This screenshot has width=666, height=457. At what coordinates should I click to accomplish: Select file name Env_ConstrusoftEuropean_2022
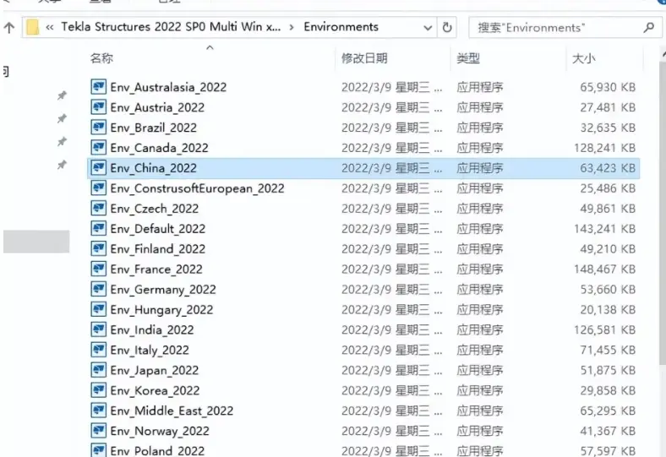coord(197,188)
